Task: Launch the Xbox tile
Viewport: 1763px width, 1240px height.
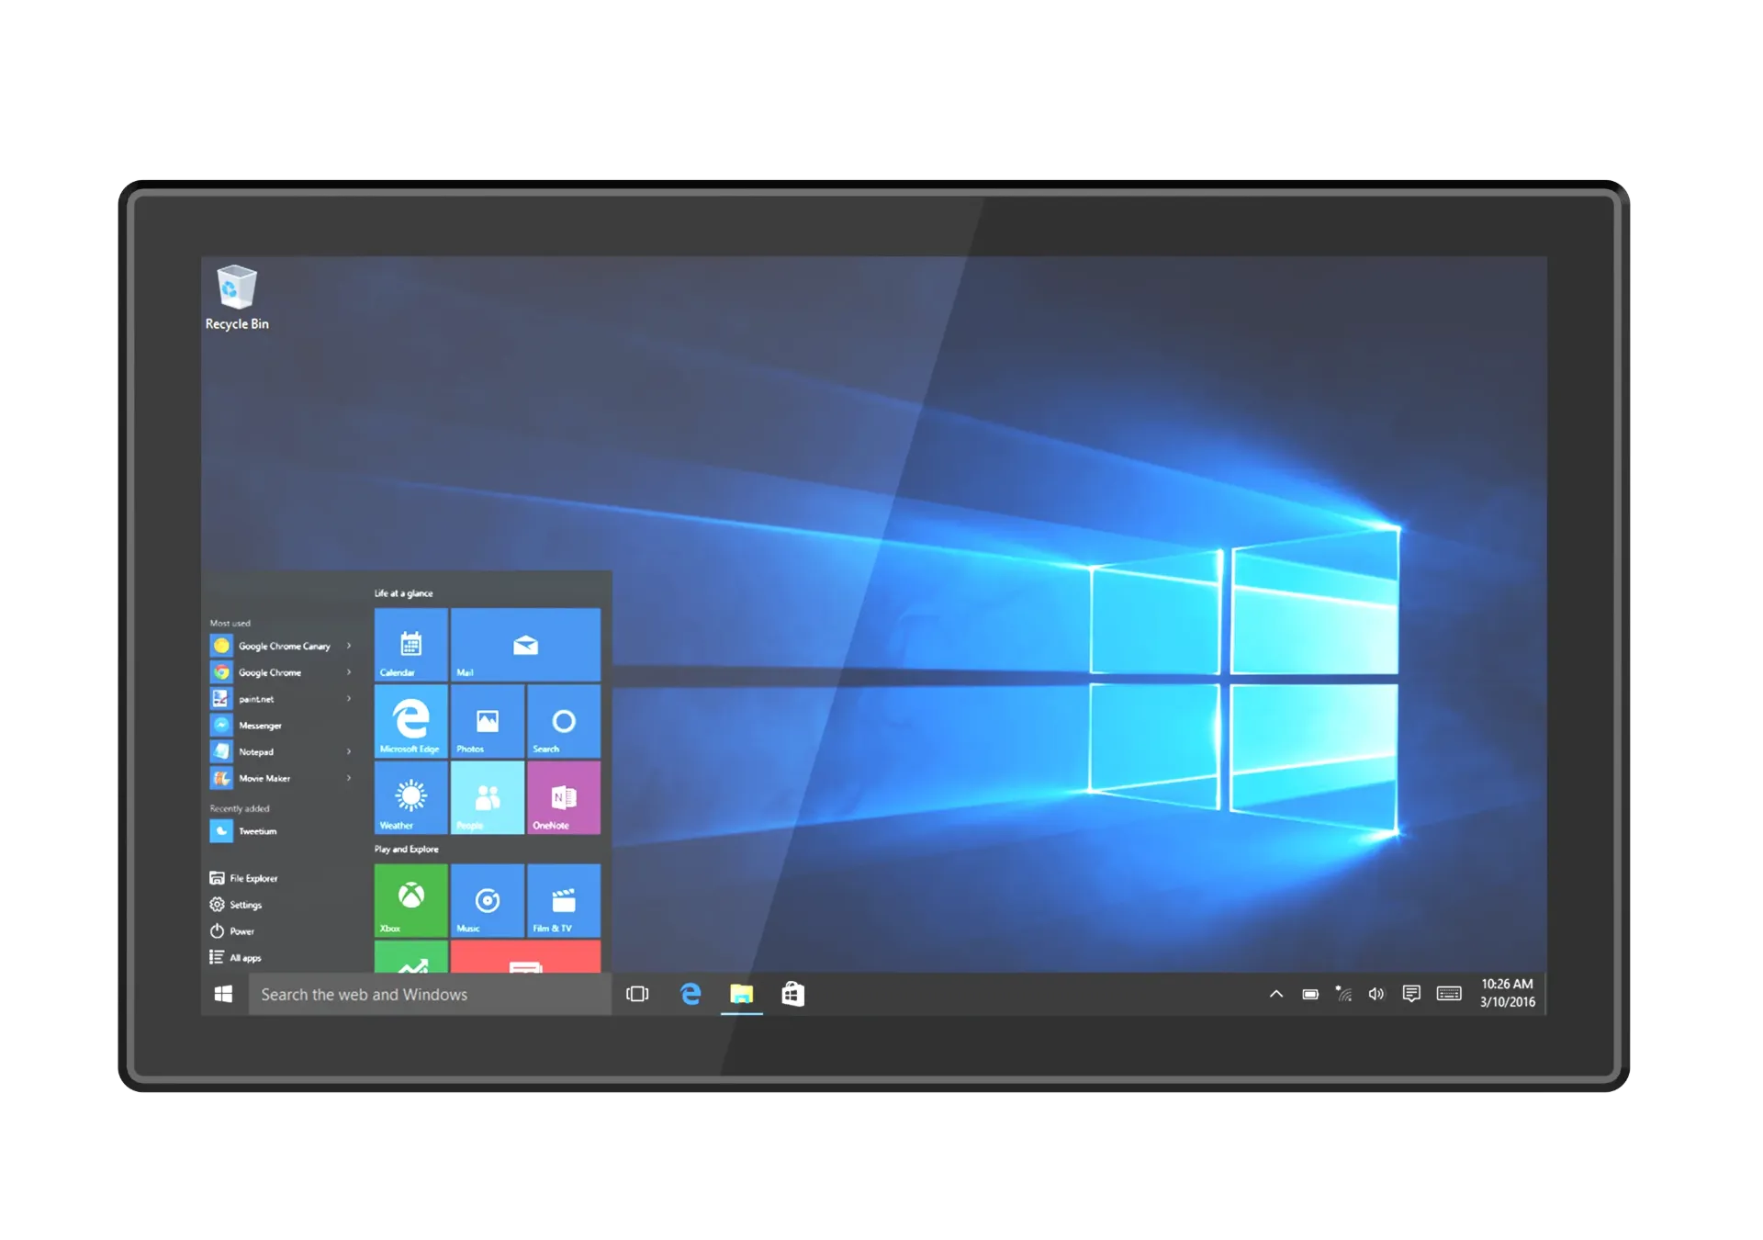Action: (410, 899)
